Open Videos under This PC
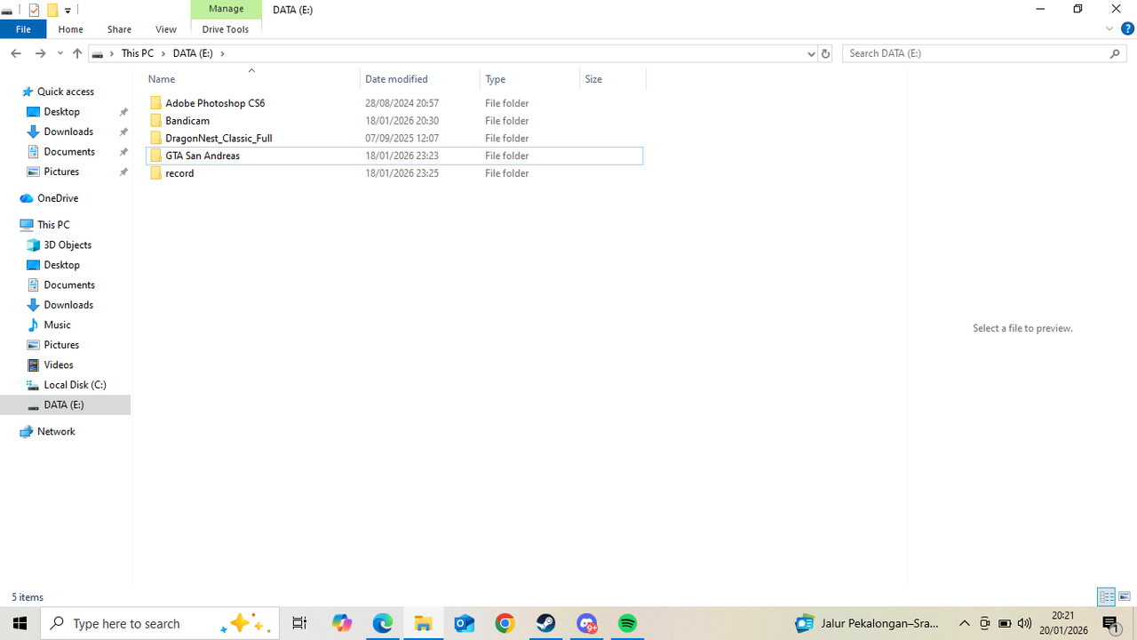This screenshot has width=1137, height=640. tap(59, 365)
